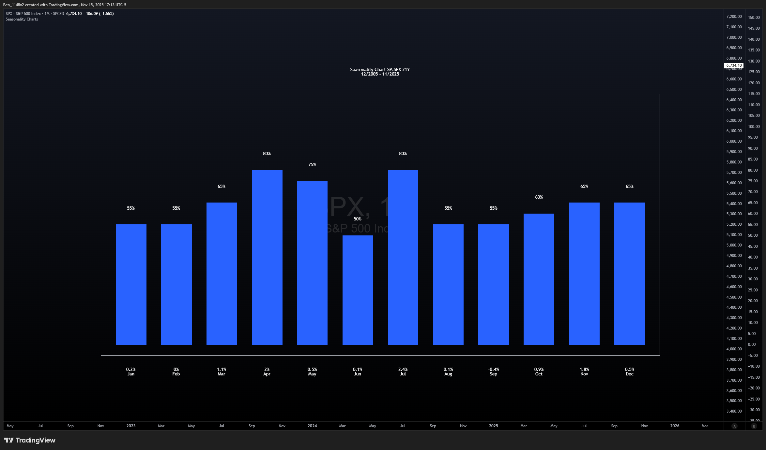Toggle the A auto-scale button
Viewport: 766px width, 450px height.
pyautogui.click(x=734, y=426)
